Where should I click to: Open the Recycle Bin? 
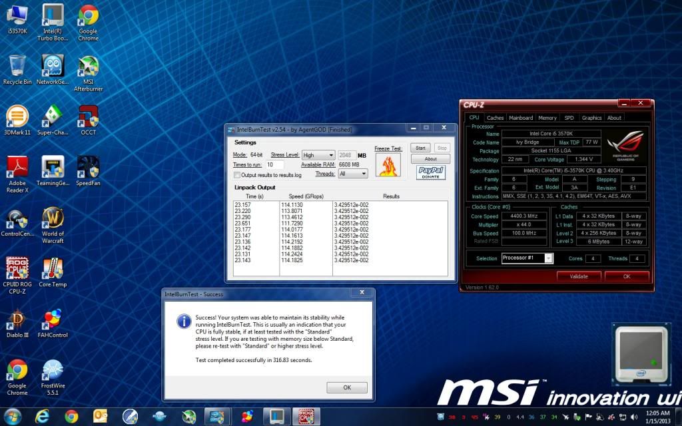click(x=17, y=69)
